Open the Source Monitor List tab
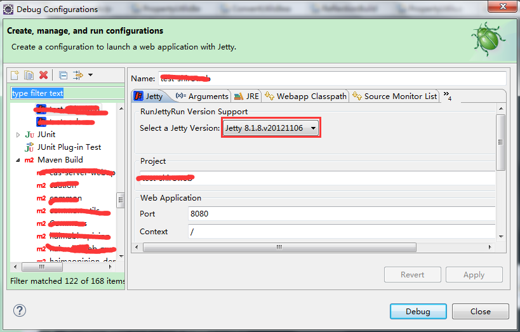 tap(395, 96)
